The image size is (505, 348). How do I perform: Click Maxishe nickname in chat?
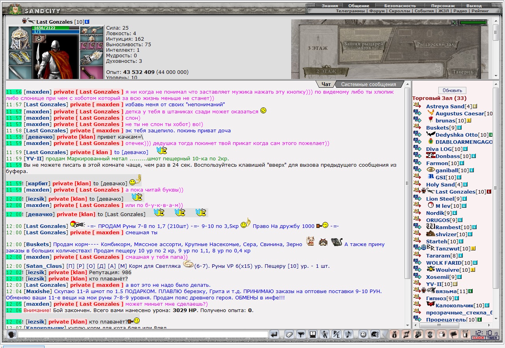click(x=38, y=291)
